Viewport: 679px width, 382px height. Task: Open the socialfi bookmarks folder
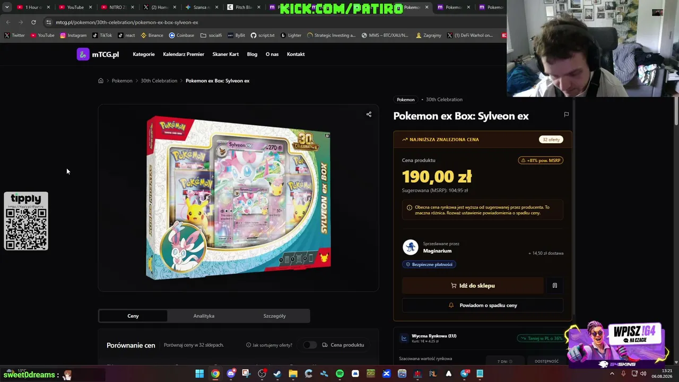tap(211, 36)
